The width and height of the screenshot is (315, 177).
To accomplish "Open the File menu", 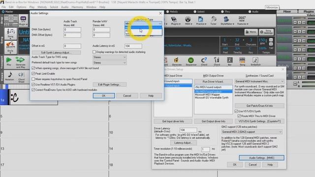I will tap(3, 7).
